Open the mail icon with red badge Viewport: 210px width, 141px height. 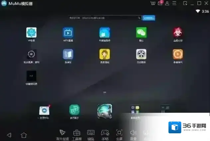point(160,3)
